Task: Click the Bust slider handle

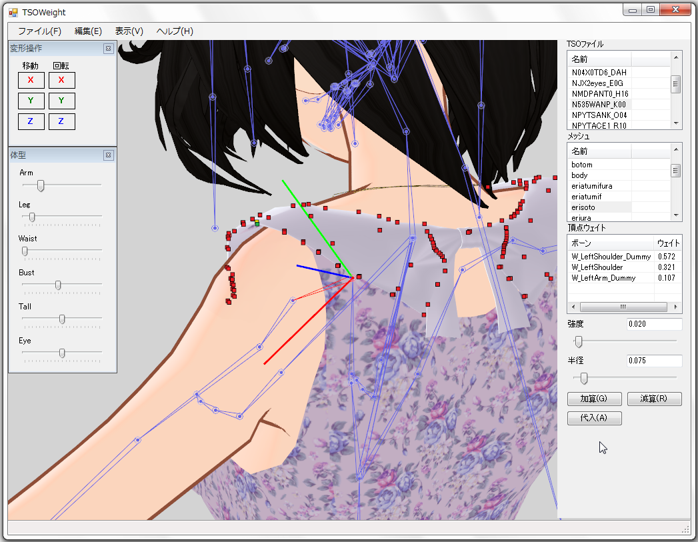Action: pyautogui.click(x=58, y=285)
